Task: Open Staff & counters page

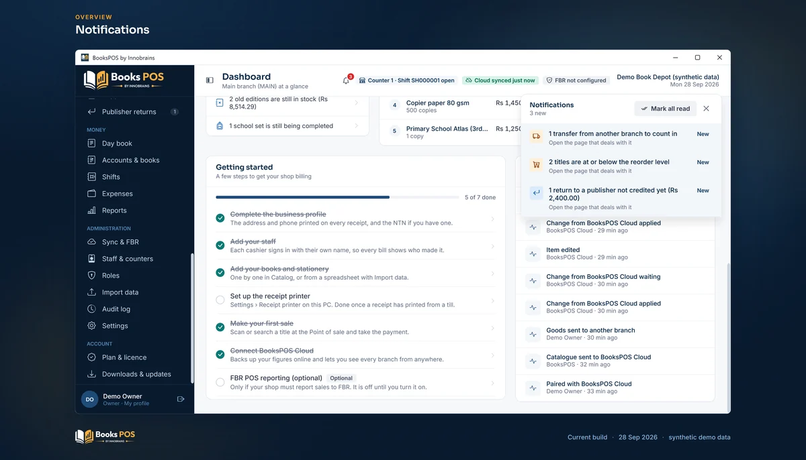Action: pyautogui.click(x=133, y=259)
